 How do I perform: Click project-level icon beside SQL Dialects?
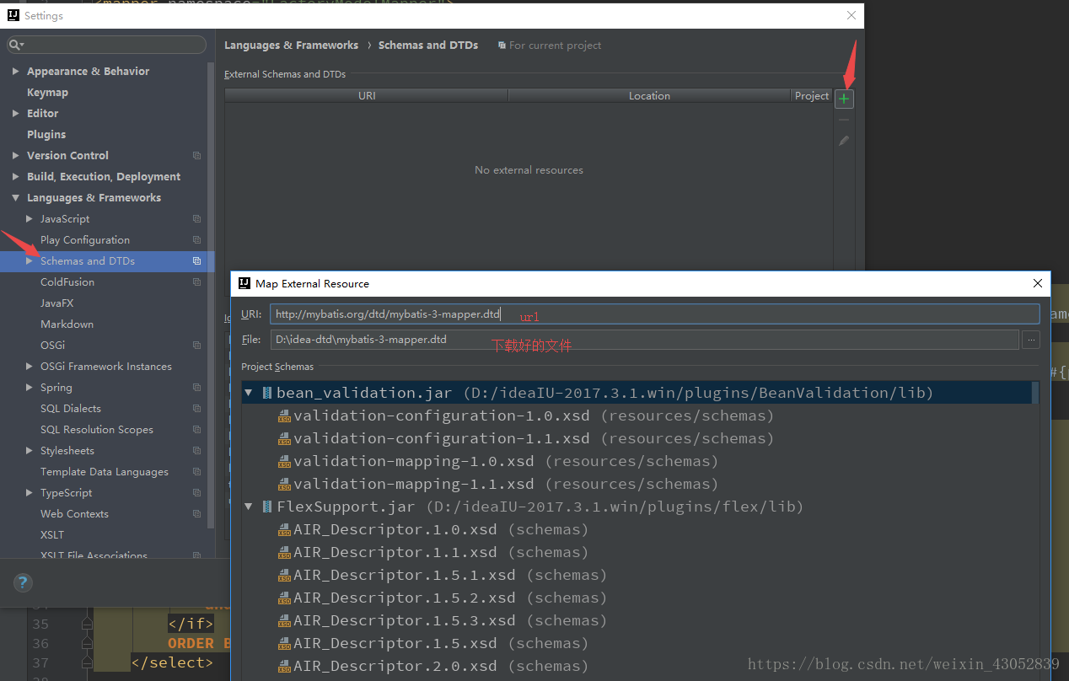(x=196, y=409)
